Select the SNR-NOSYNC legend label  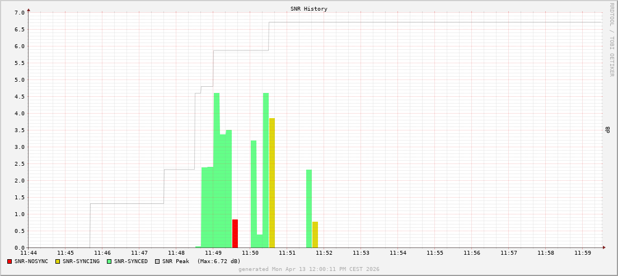31,261
